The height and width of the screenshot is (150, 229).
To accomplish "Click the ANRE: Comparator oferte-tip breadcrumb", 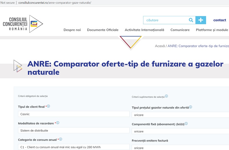I will click(x=198, y=46).
